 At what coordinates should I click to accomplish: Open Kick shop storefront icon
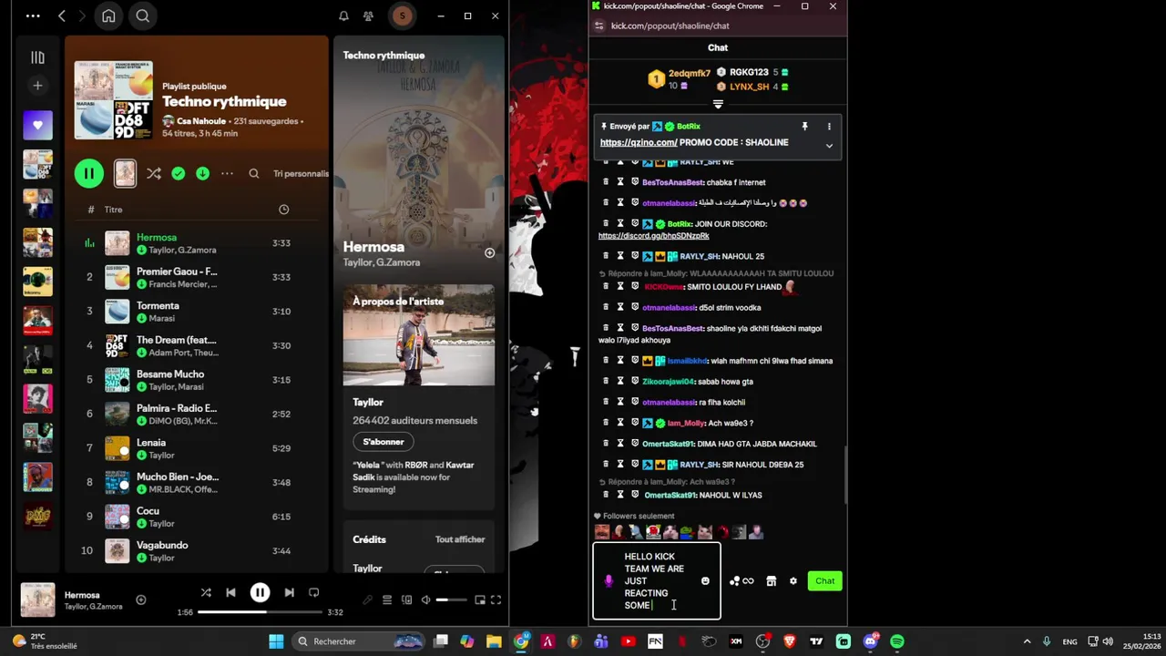click(x=771, y=581)
